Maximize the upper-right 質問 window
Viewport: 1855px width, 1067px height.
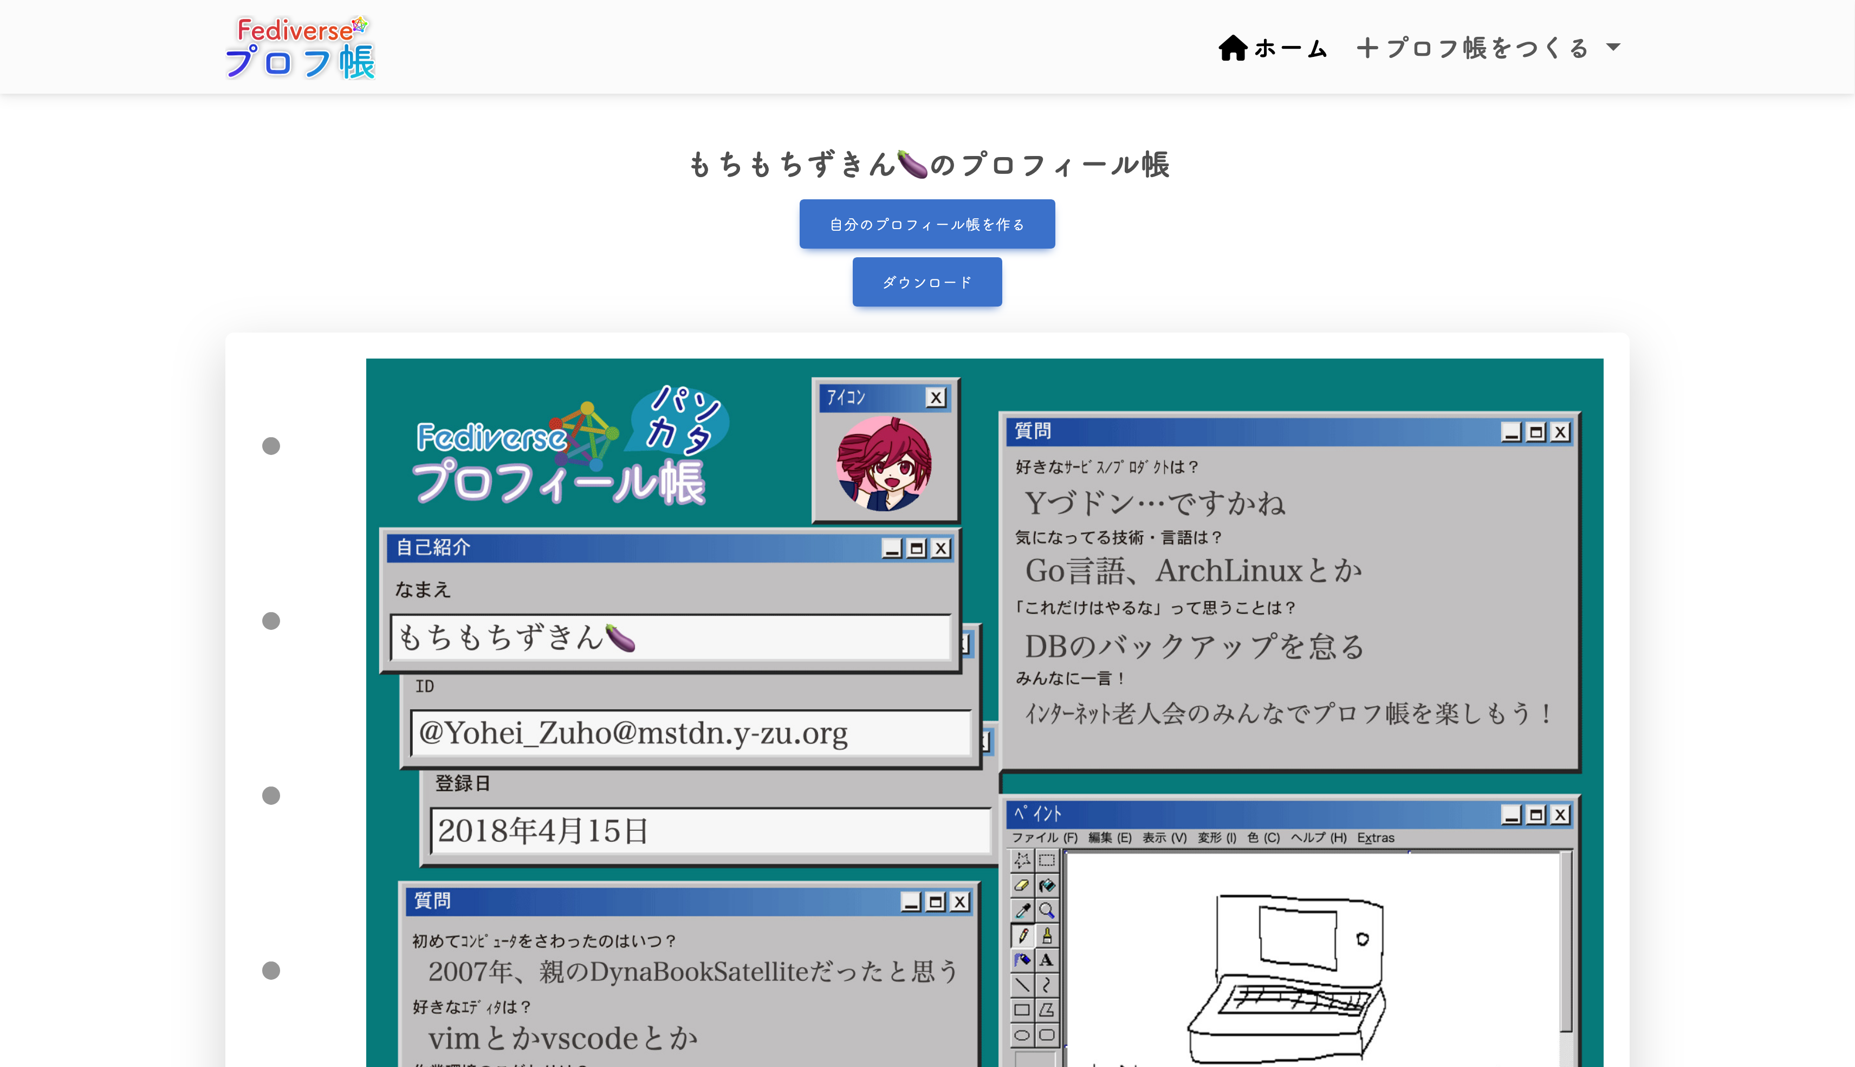[1536, 432]
